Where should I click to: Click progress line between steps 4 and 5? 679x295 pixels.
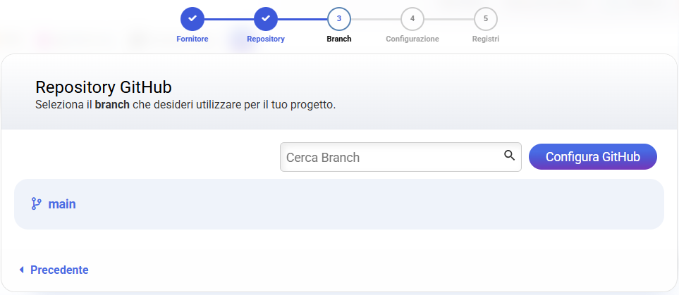449,18
